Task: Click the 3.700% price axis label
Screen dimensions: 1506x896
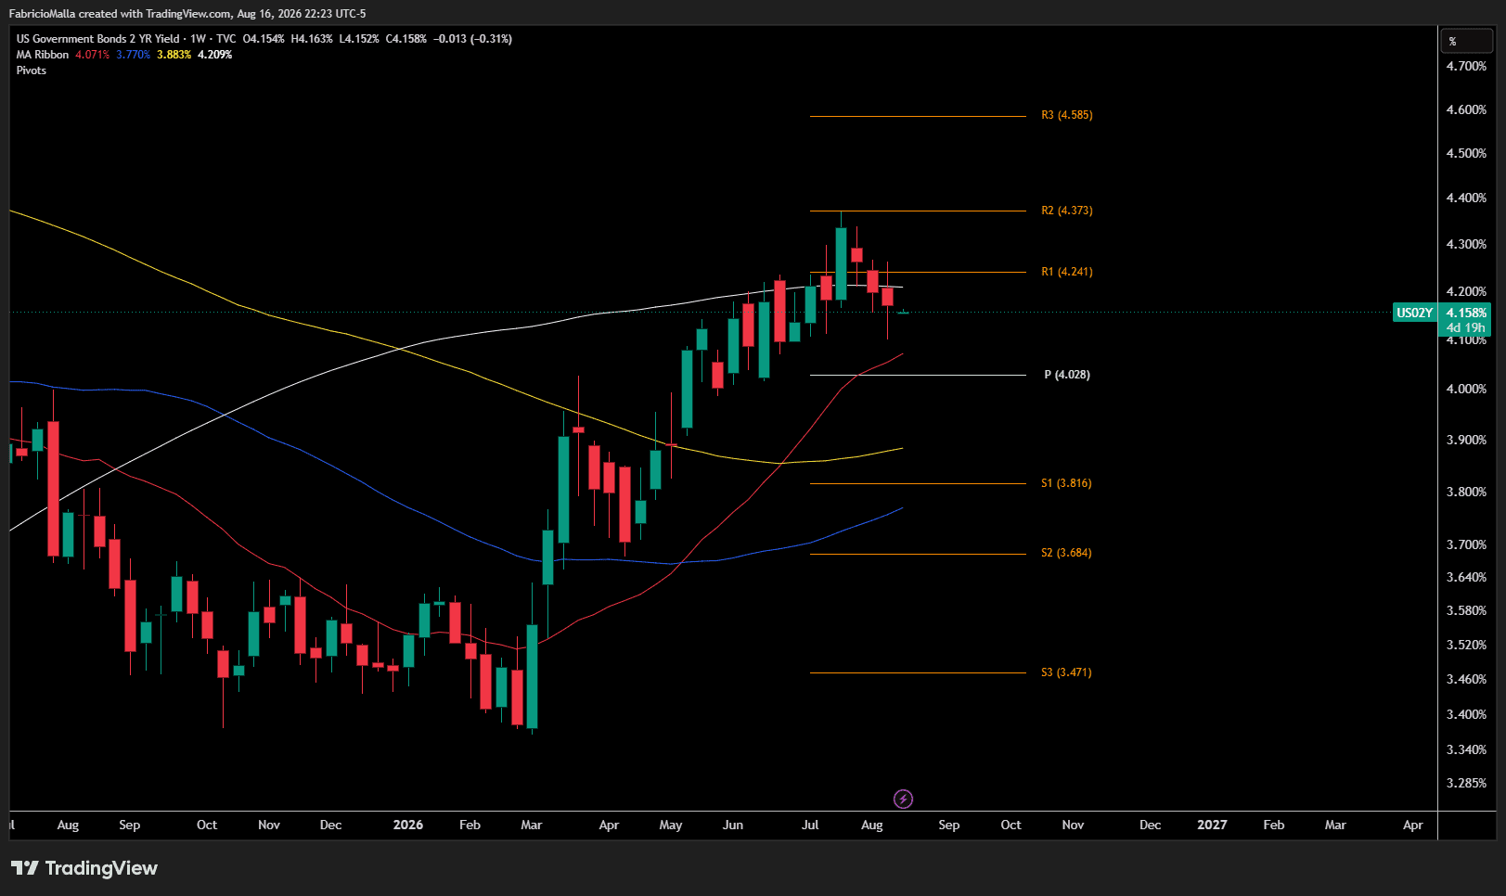Action: (x=1466, y=544)
